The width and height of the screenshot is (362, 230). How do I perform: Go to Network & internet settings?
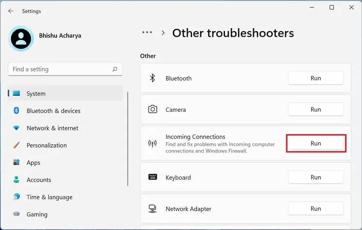[52, 128]
